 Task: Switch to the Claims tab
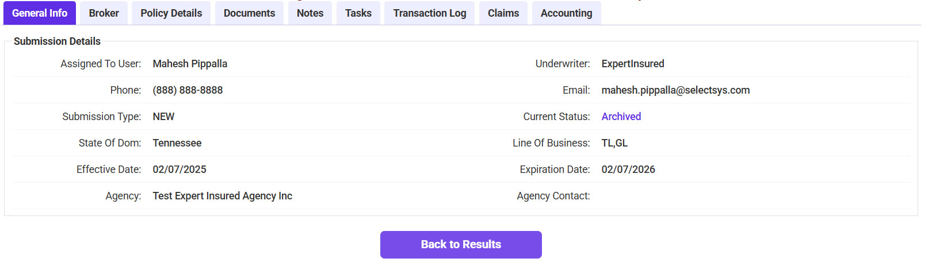pos(503,13)
